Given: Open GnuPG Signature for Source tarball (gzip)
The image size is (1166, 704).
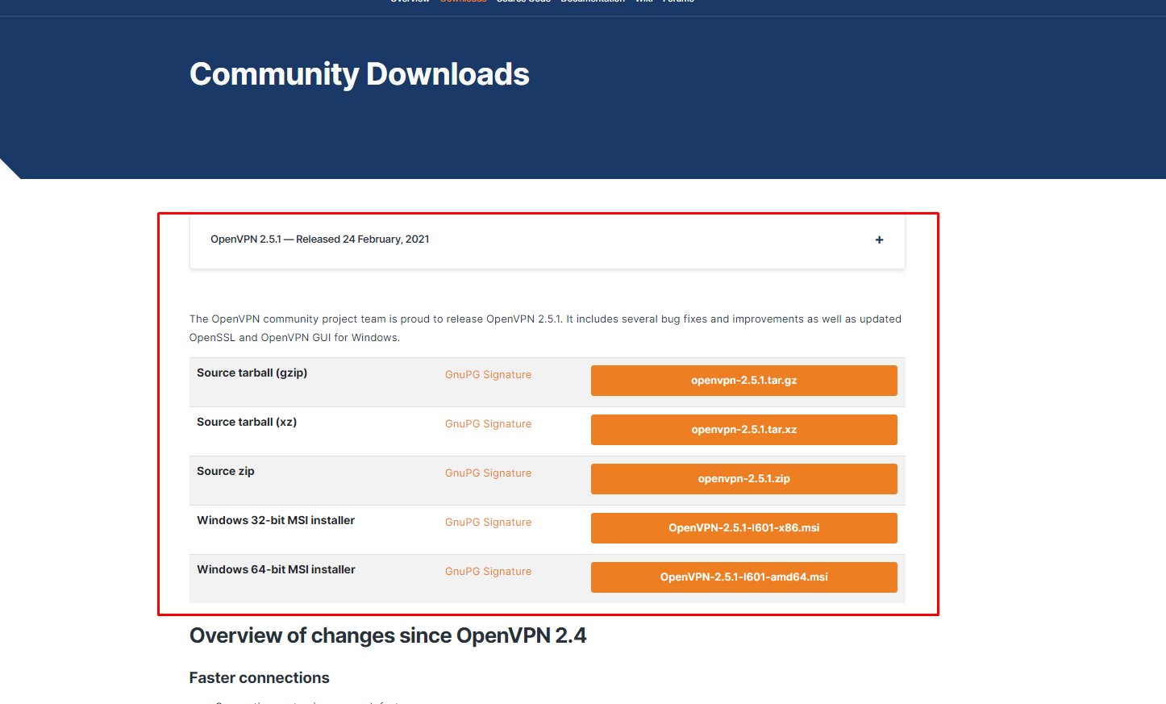Looking at the screenshot, I should click(488, 375).
